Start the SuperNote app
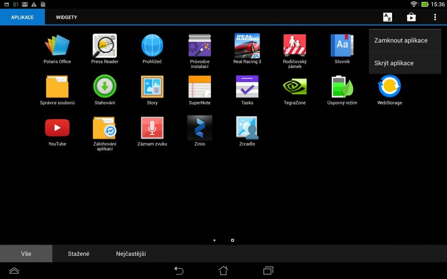Image resolution: width=447 pixels, height=279 pixels. coord(199,87)
